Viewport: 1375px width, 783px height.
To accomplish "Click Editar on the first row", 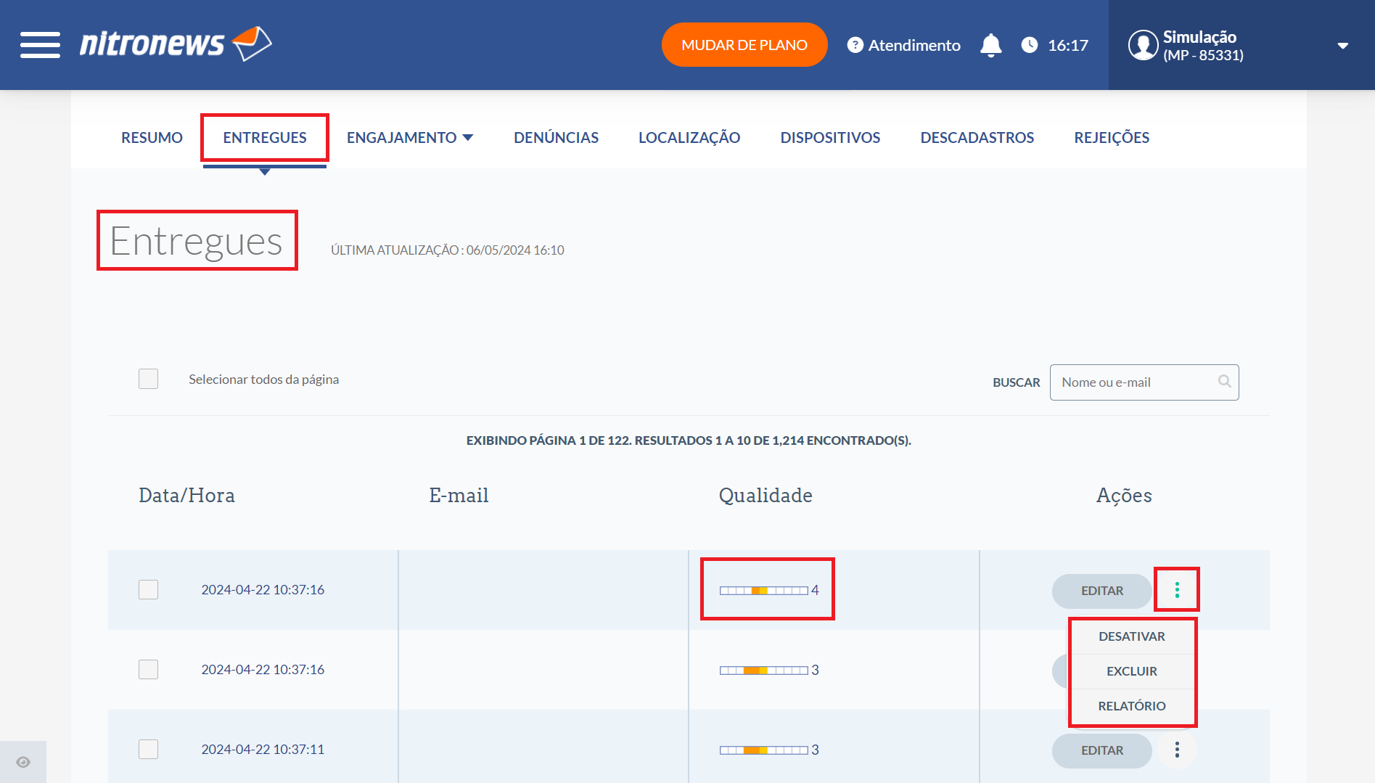I will 1101,591.
